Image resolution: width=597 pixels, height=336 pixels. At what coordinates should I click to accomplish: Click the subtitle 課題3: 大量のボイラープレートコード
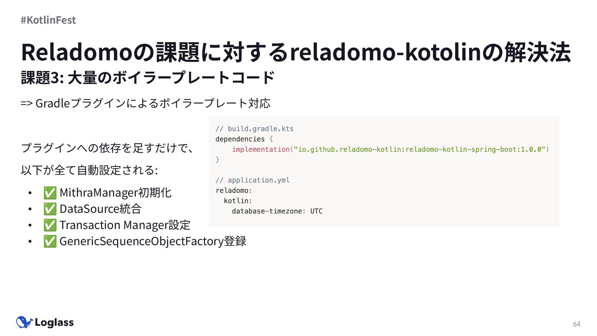(148, 77)
